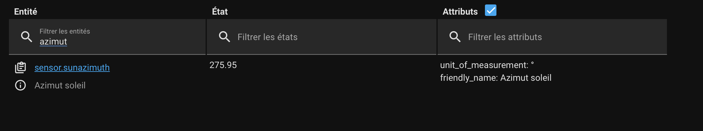This screenshot has height=131, width=703.
Task: Click the Azimut soleil value in friendly_name
Action: coord(526,78)
